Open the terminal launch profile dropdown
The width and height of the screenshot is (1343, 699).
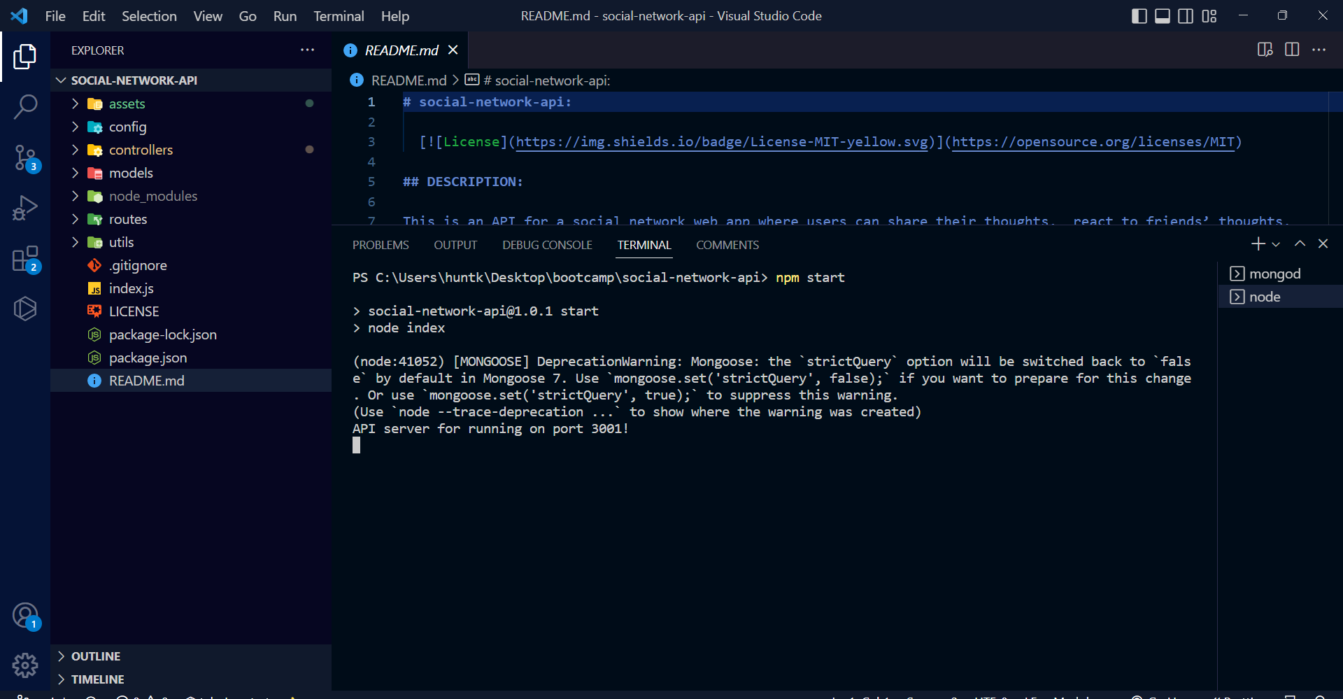coord(1276,243)
